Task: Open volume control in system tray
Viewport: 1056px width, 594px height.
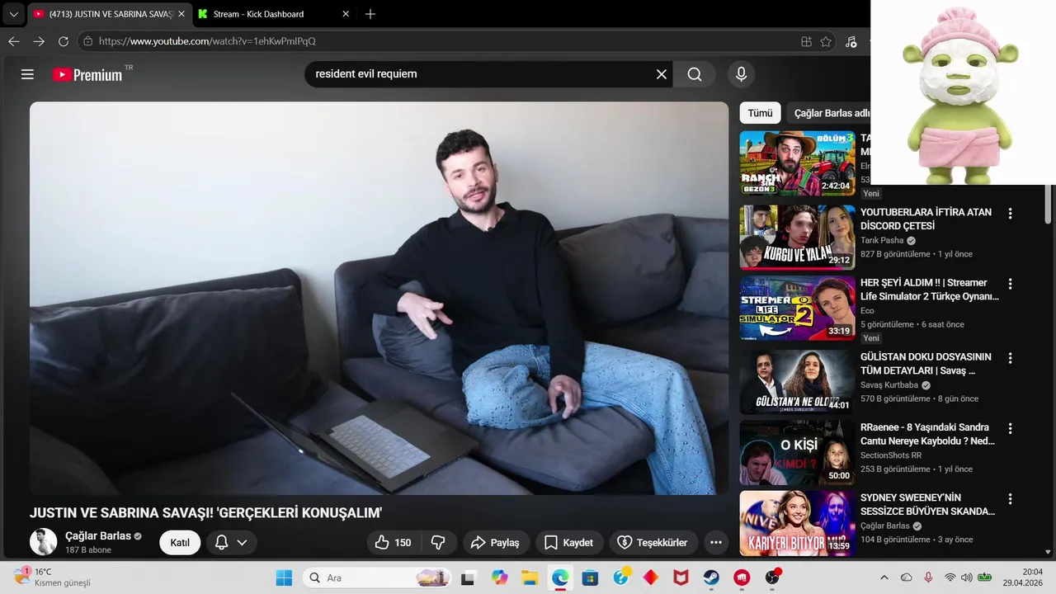Action: pos(966,577)
